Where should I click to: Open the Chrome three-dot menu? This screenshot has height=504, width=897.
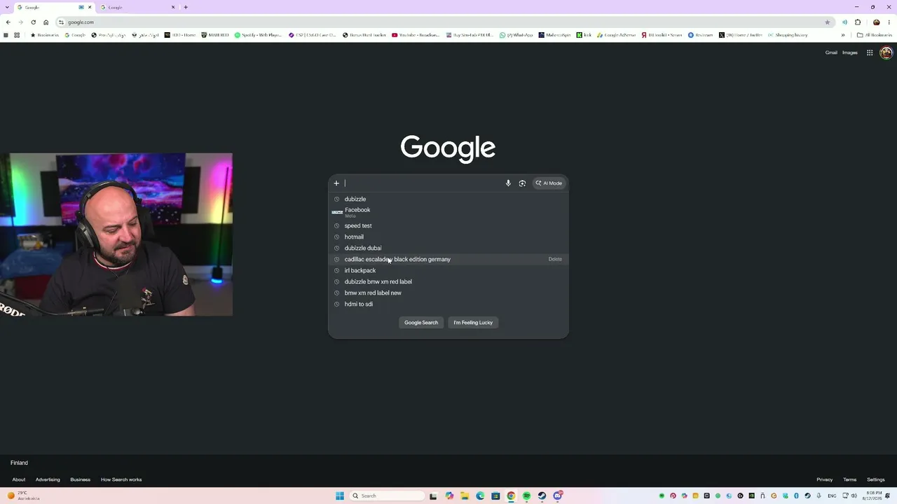pos(889,22)
